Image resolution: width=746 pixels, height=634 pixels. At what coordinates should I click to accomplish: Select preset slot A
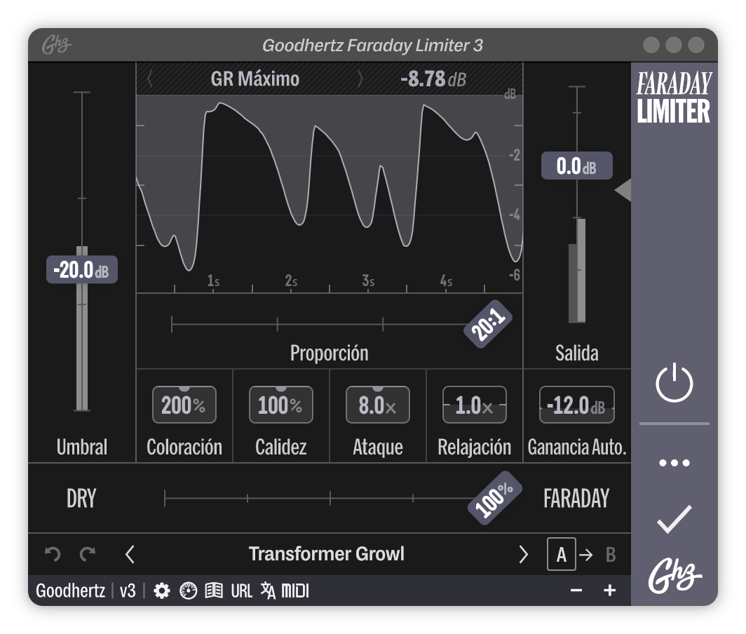coord(561,554)
